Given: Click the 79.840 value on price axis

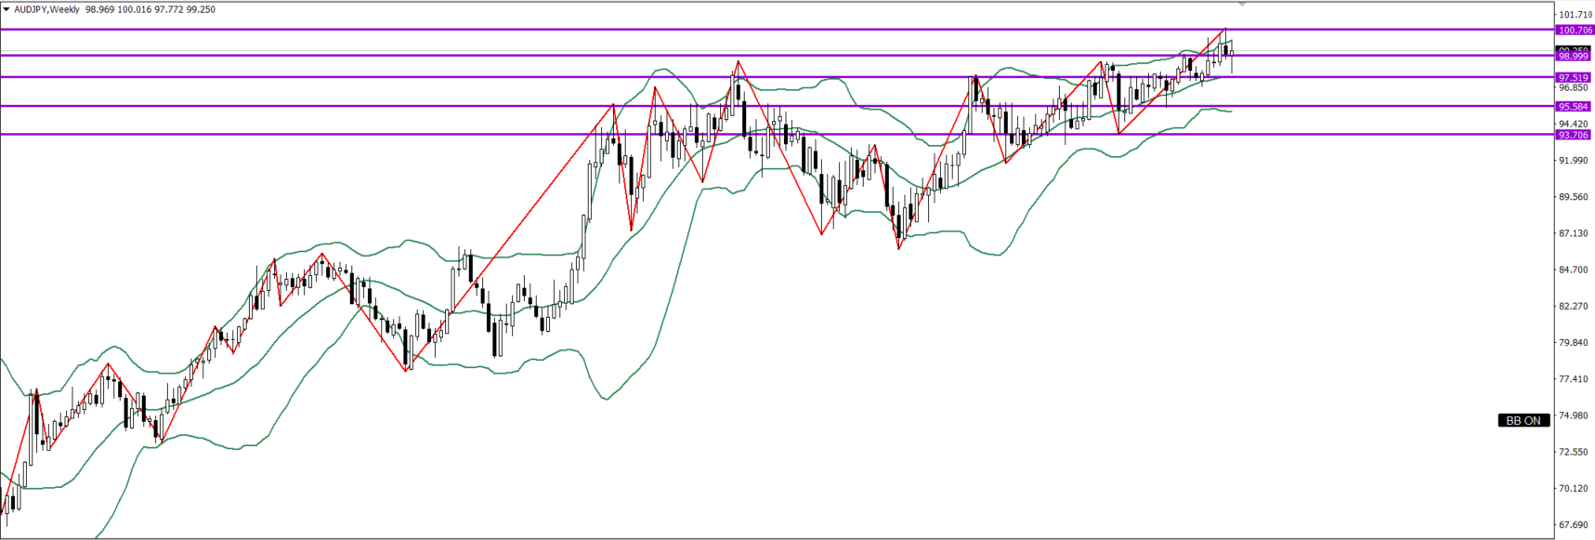Looking at the screenshot, I should click(1575, 343).
